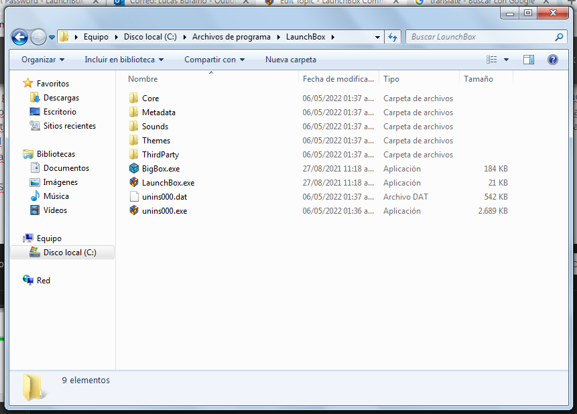Change the view with the view icon
Image resolution: width=577 pixels, height=414 pixels.
(x=492, y=60)
